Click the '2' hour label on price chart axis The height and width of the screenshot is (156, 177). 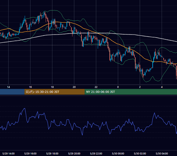[140, 87]
